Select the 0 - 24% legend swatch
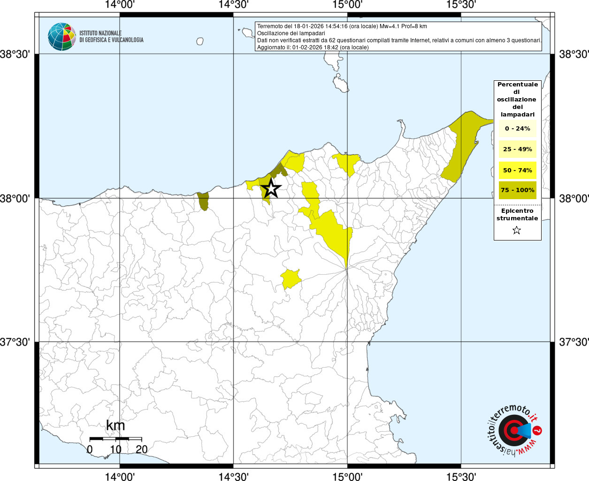Image resolution: width=589 pixels, height=481 pixels. (x=517, y=128)
